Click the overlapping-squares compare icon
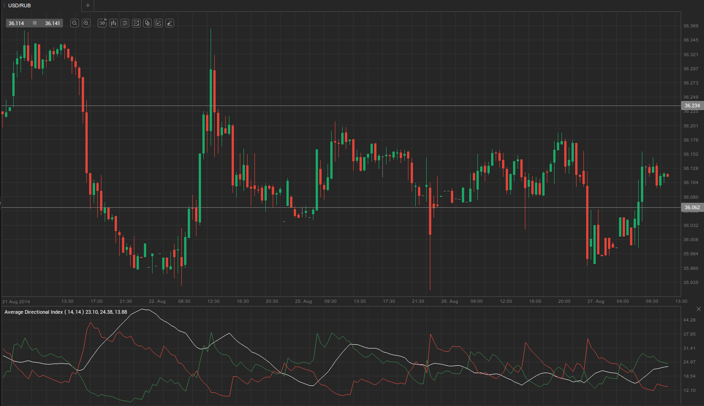 [147, 23]
